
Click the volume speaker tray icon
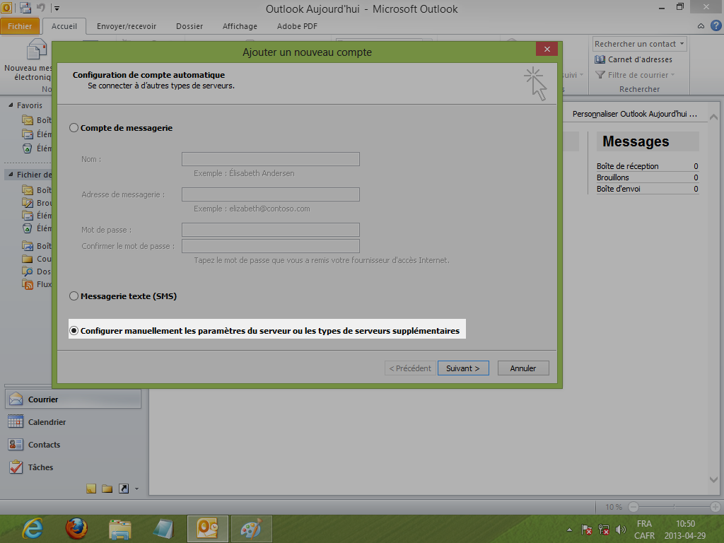[621, 530]
